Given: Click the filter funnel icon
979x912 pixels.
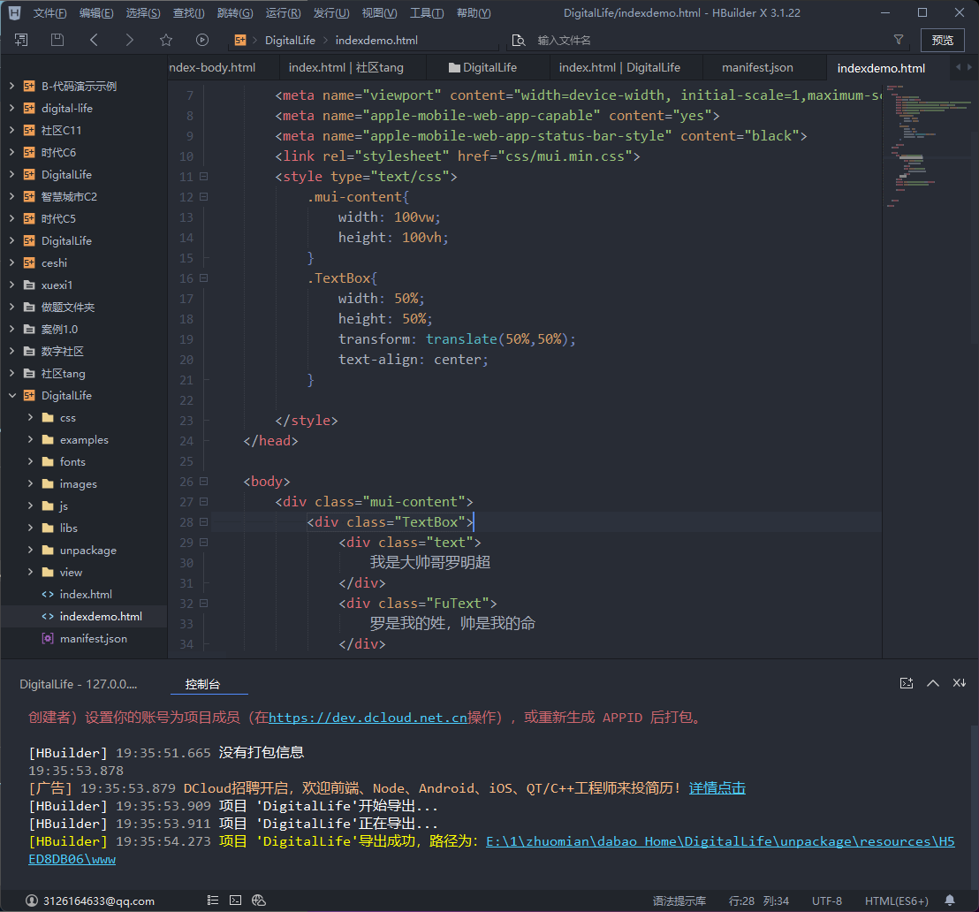Looking at the screenshot, I should coord(899,40).
